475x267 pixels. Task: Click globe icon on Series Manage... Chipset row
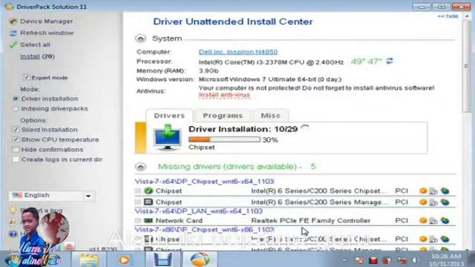[445, 202]
